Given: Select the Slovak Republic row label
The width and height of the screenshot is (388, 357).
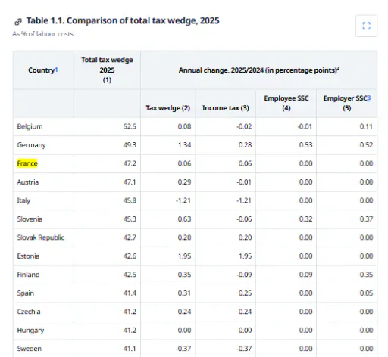Looking at the screenshot, I should pyautogui.click(x=41, y=237).
